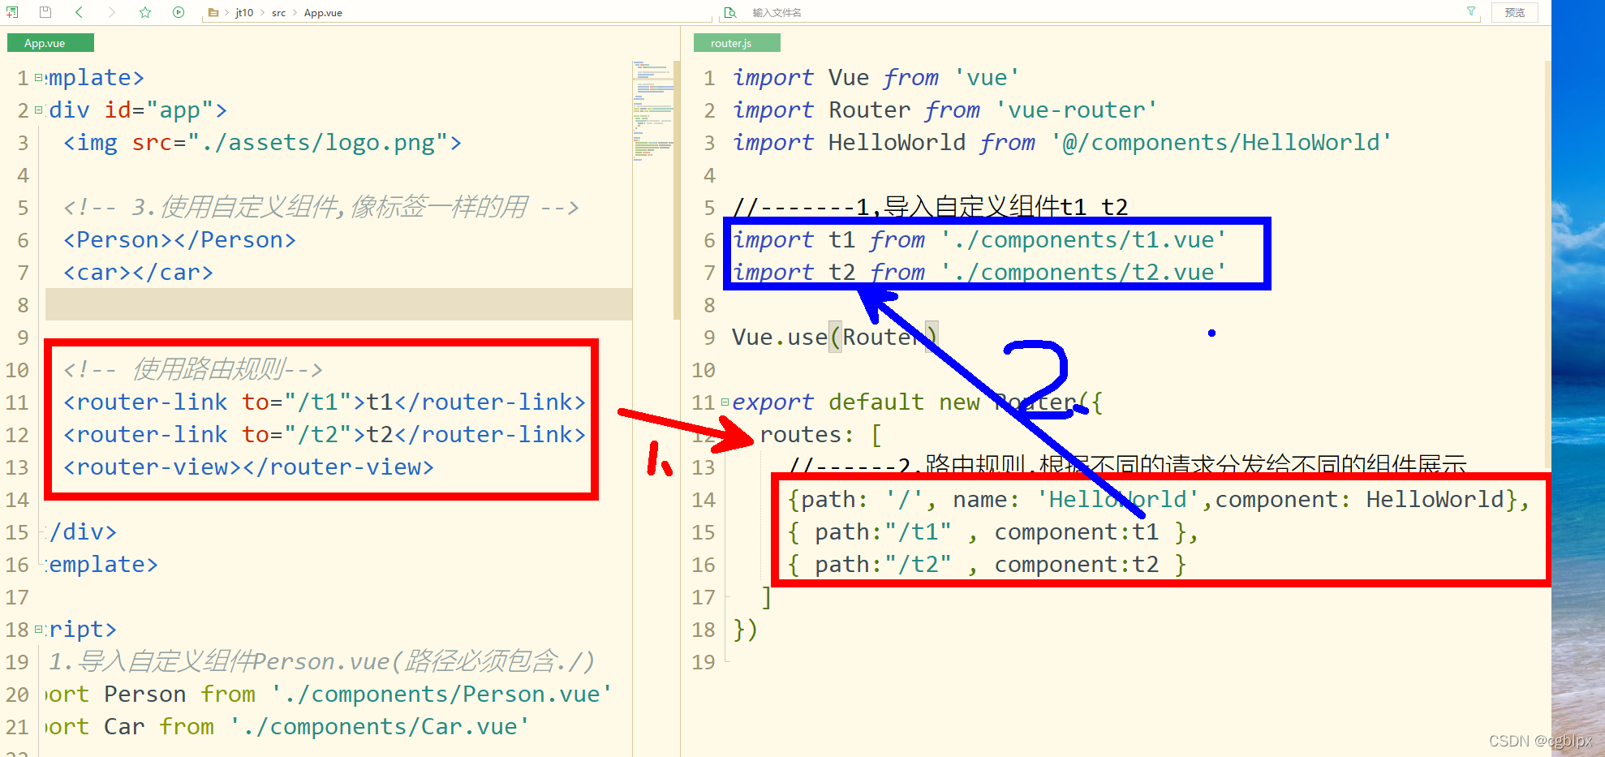Screen dimensions: 1605x757
Task: Click the HelloWorld import line in router.js
Action: pos(1062,143)
